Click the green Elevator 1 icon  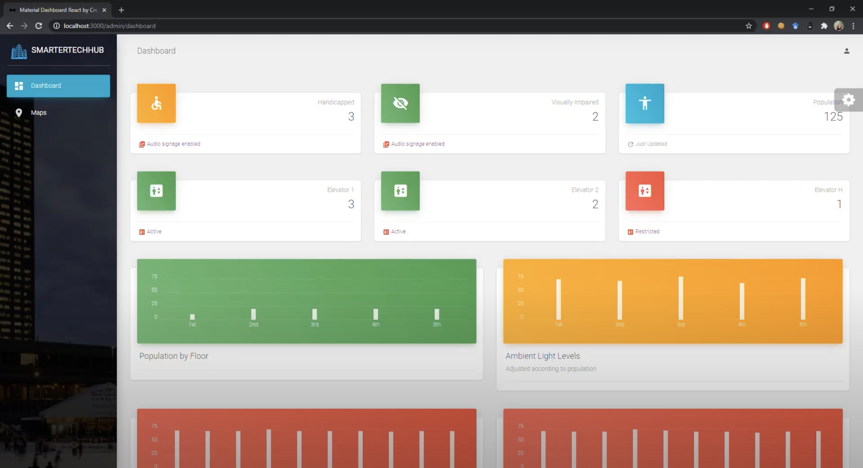tap(156, 191)
